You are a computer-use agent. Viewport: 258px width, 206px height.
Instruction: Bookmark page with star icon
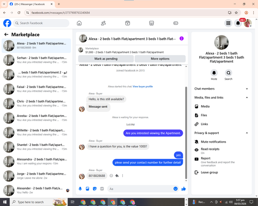(236, 12)
